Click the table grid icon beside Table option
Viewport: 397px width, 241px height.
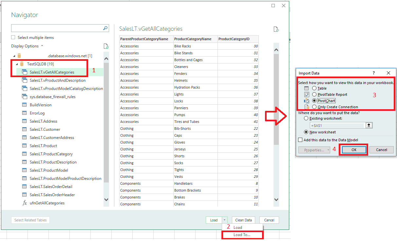point(306,88)
